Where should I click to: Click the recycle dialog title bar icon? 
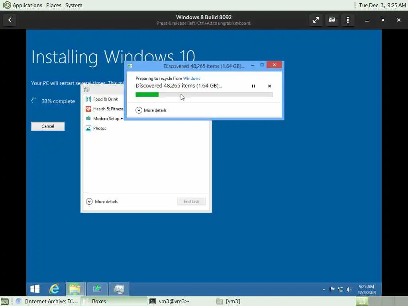pos(130,66)
